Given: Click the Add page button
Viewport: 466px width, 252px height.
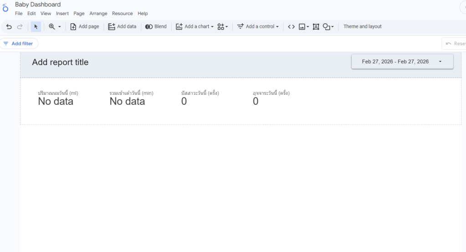Looking at the screenshot, I should pyautogui.click(x=84, y=27).
